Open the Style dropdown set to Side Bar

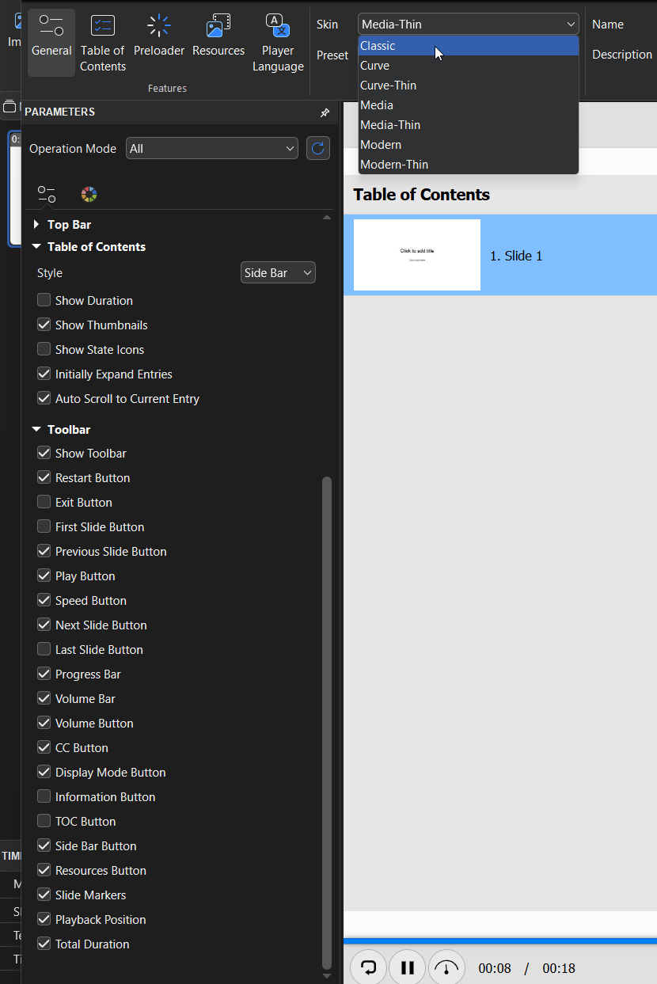[x=278, y=273]
